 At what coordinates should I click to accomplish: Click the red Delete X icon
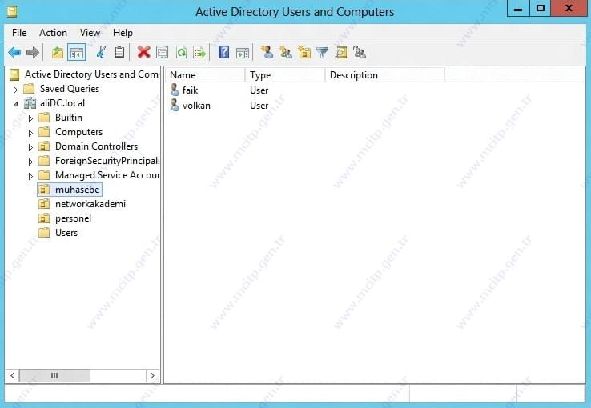tap(143, 52)
